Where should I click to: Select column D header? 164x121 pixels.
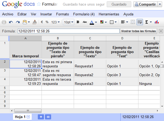point(122,38)
